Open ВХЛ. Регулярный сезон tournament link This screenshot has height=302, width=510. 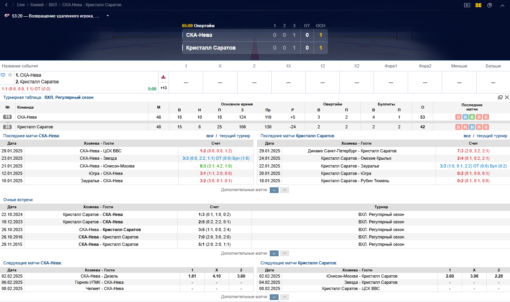[69, 97]
